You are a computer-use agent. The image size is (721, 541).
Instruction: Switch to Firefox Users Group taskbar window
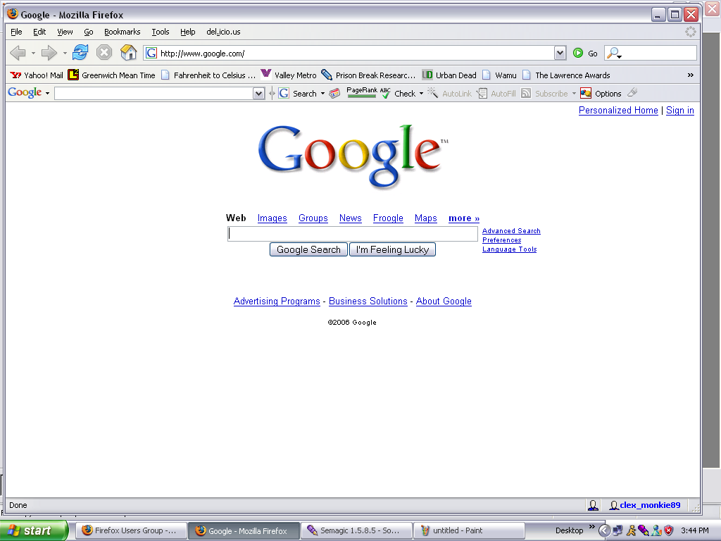click(x=131, y=530)
